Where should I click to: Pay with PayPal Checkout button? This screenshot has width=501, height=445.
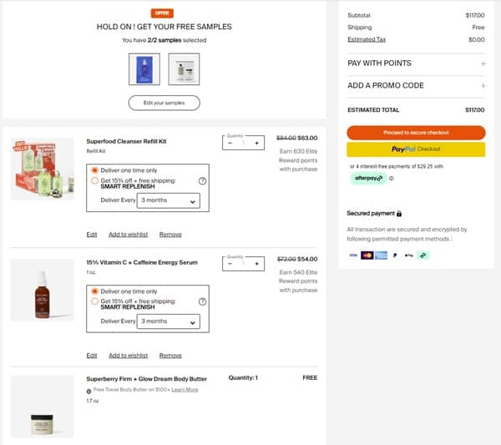[416, 149]
